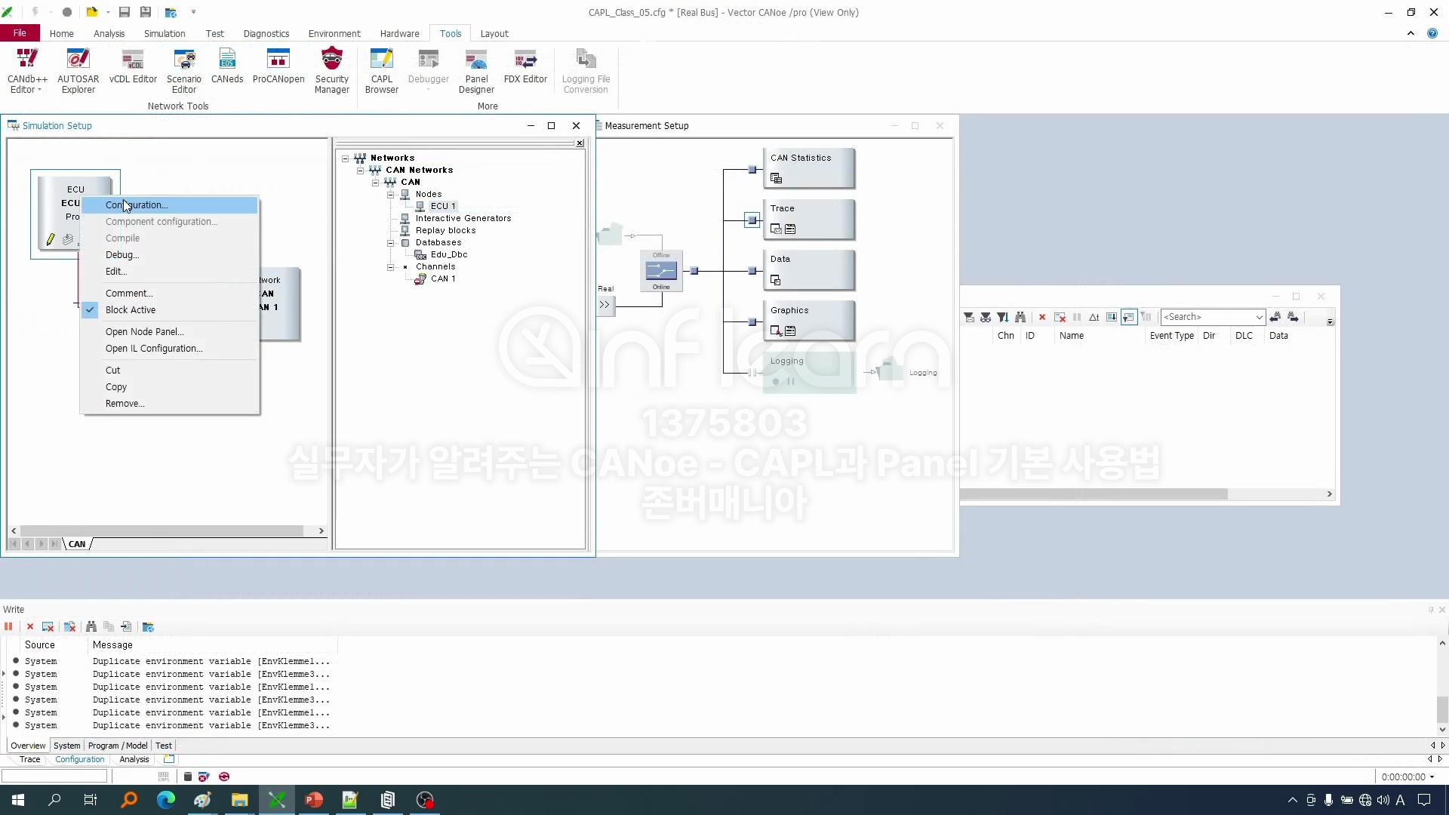The image size is (1449, 815).
Task: Click the Write window vertical scrollbar
Action: (x=1443, y=709)
